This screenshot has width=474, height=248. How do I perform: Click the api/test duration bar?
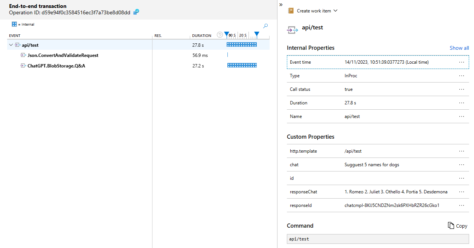click(241, 45)
